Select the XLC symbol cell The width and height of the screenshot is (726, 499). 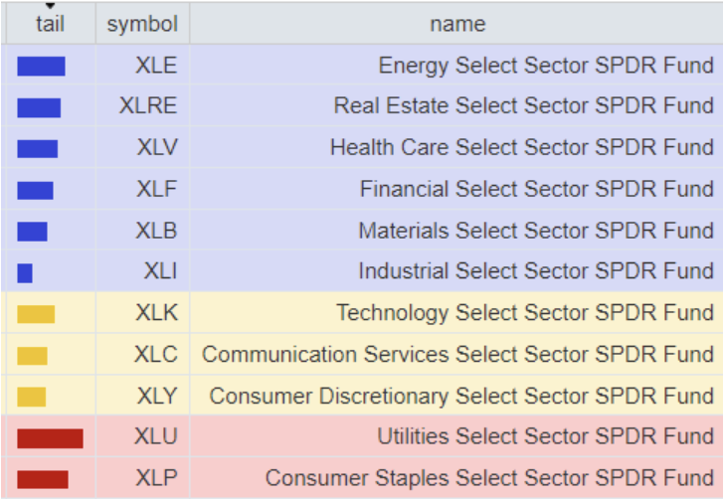[156, 355]
